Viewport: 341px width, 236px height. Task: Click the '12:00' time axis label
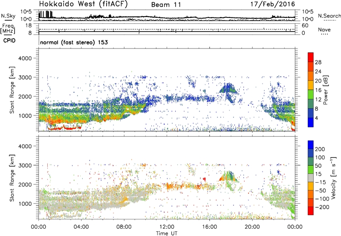pyautogui.click(x=167, y=227)
